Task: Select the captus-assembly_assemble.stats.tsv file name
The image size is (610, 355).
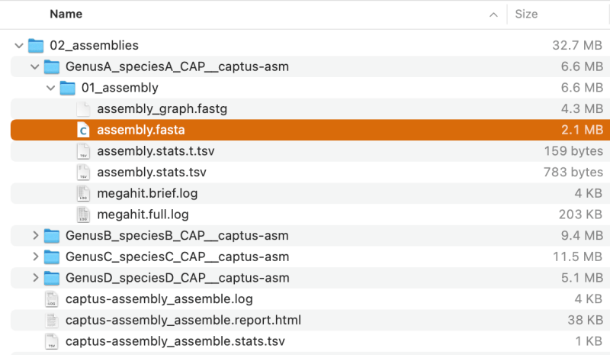Action: (x=175, y=341)
